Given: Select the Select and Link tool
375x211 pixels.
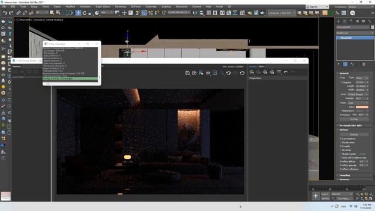Looking at the screenshot, I should pos(18,13).
